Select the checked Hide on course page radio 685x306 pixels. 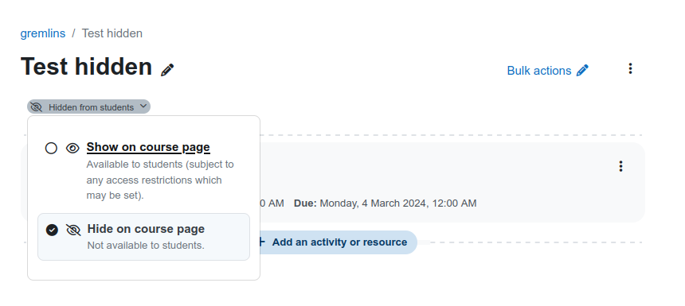click(x=52, y=230)
